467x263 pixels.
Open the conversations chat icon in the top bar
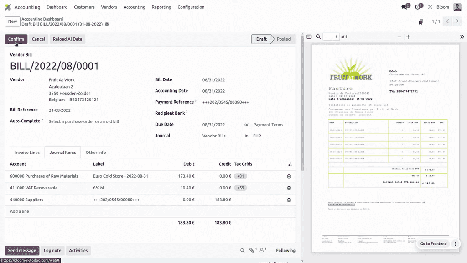[x=404, y=7]
